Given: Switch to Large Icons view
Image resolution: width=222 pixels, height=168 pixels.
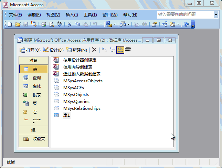Looking at the screenshot, I should [104, 50].
